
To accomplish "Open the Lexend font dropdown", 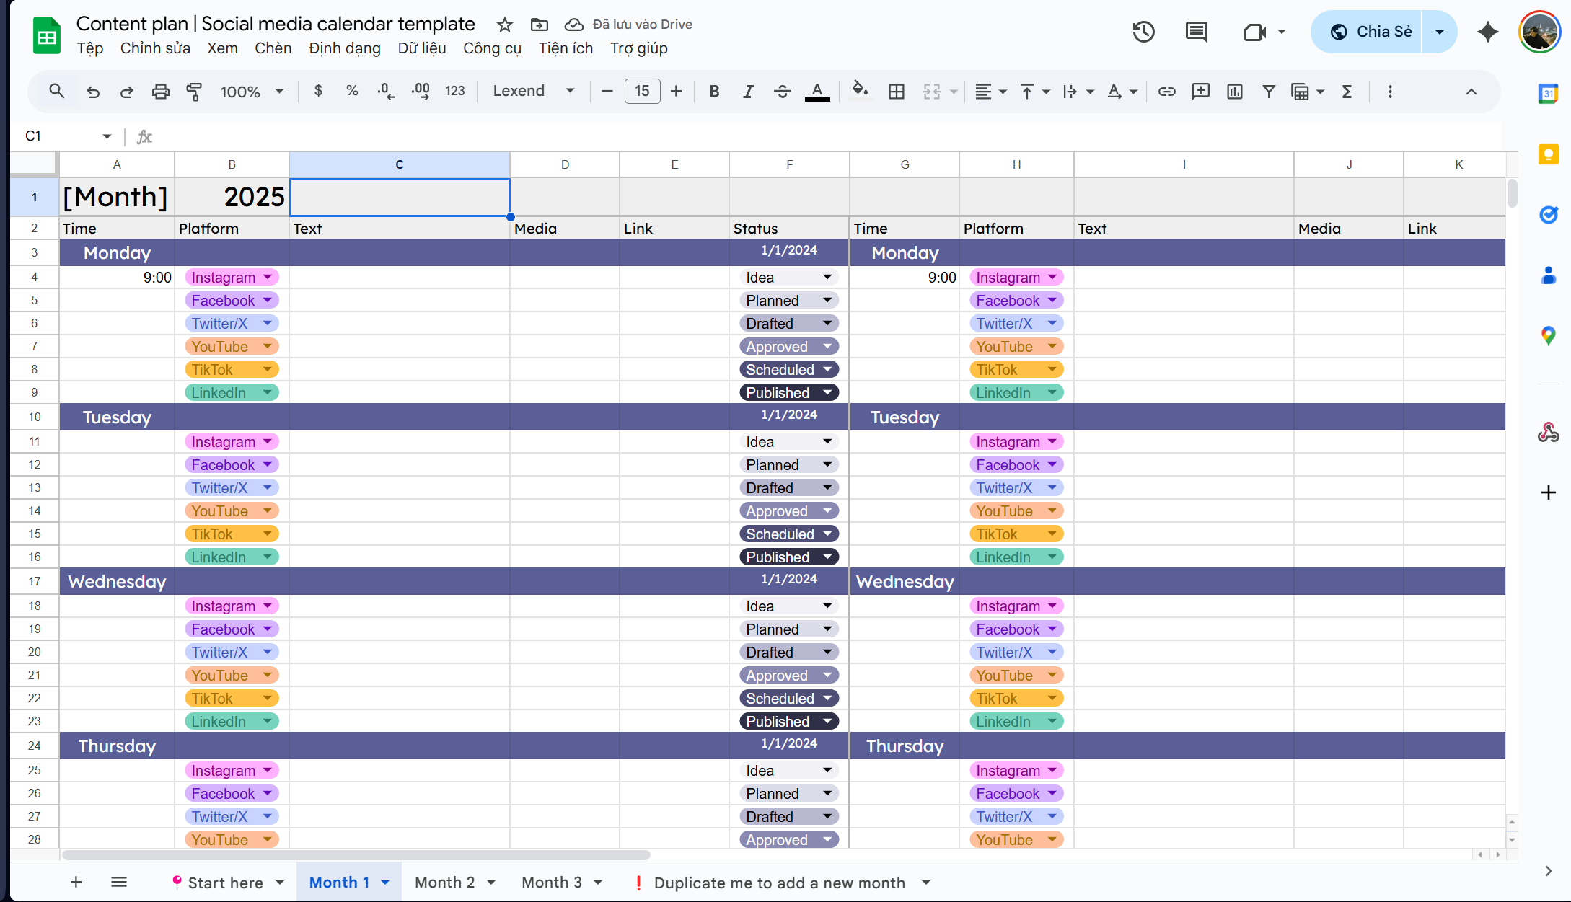I will [x=534, y=92].
